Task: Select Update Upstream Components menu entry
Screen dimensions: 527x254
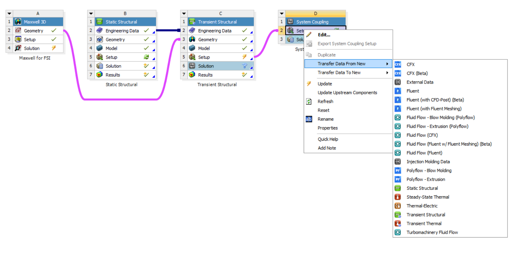Action: coord(348,93)
